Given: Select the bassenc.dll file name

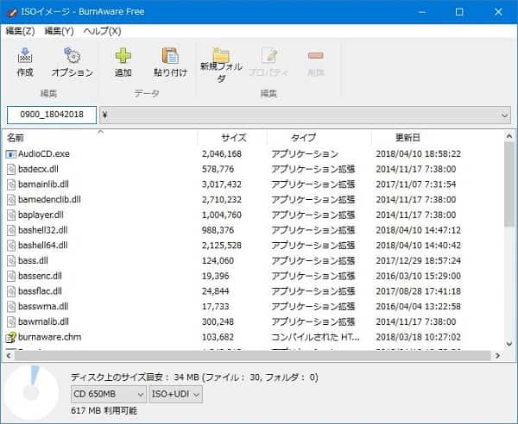Looking at the screenshot, I should pyautogui.click(x=40, y=276).
